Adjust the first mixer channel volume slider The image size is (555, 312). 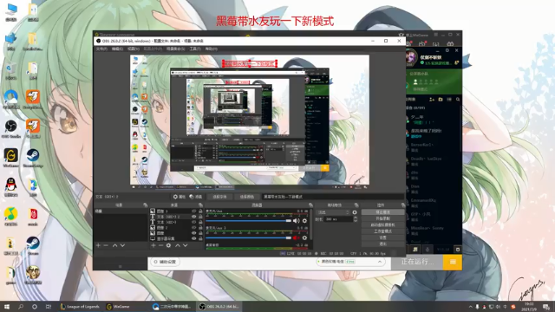tap(249, 221)
